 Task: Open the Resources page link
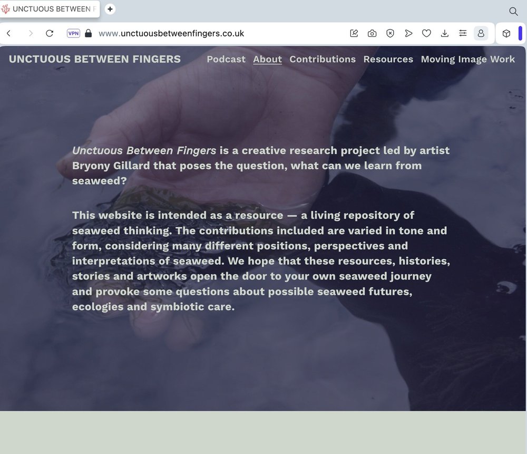388,59
